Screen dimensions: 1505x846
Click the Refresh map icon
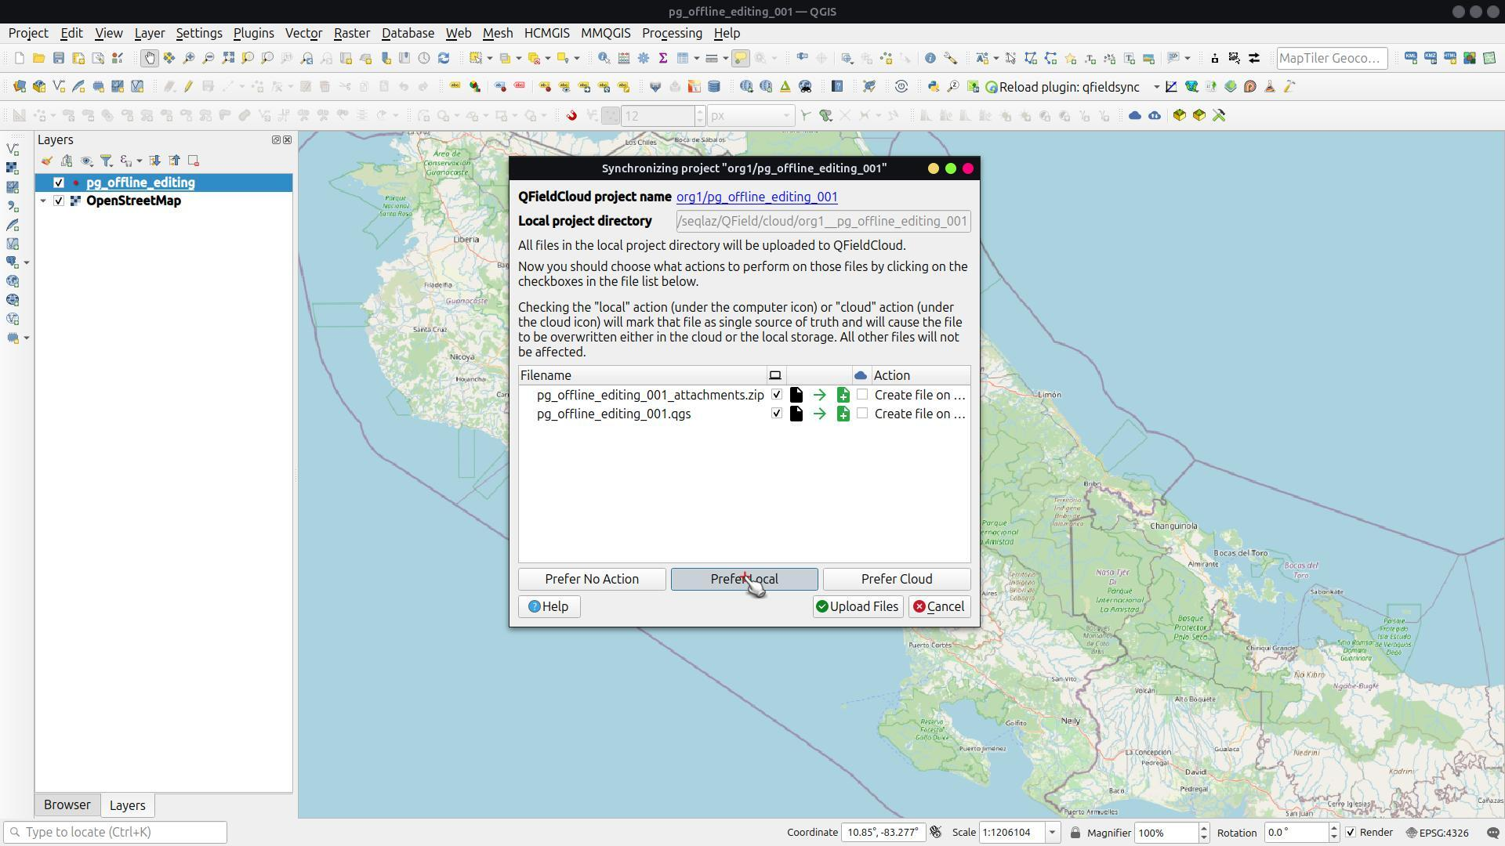click(444, 58)
